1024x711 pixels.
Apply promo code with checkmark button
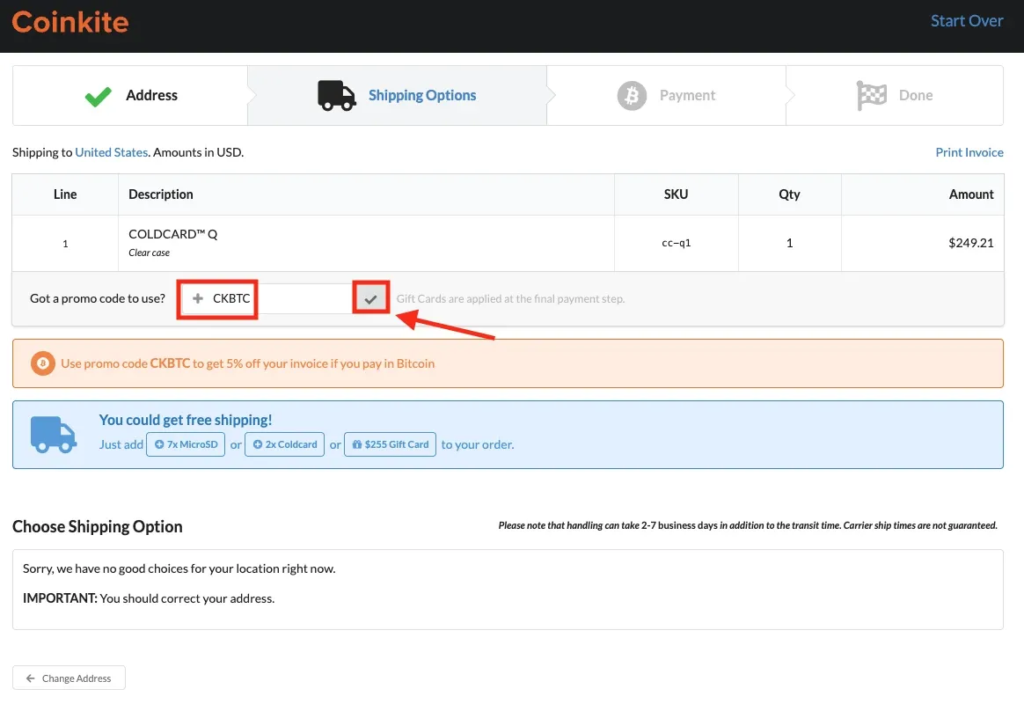(x=371, y=298)
